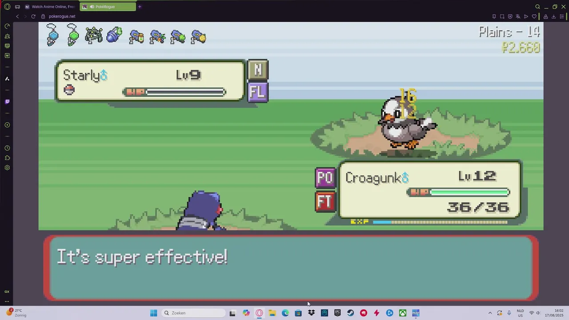
Task: Click the 36/36 HP value
Action: point(478,207)
